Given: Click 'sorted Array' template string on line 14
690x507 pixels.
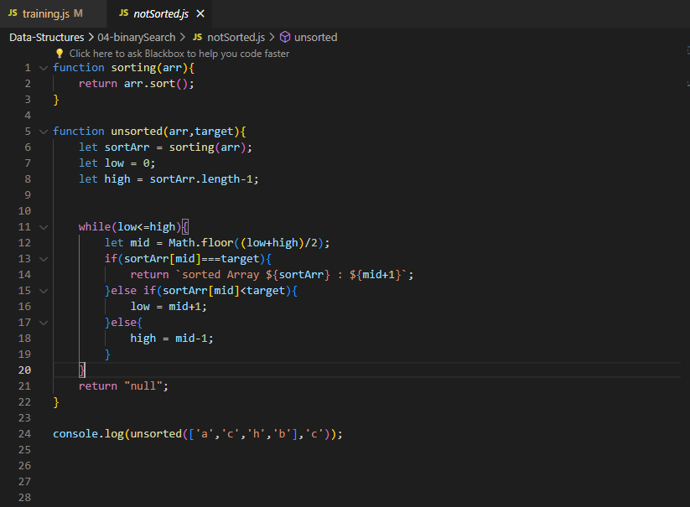Looking at the screenshot, I should [220, 275].
